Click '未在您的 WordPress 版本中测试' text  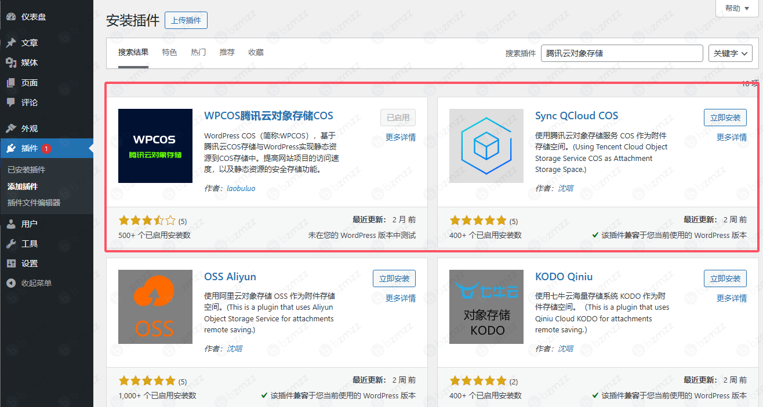coord(362,235)
